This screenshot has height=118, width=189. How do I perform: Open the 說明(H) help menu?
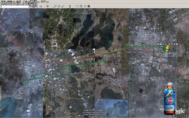coord(45,1)
